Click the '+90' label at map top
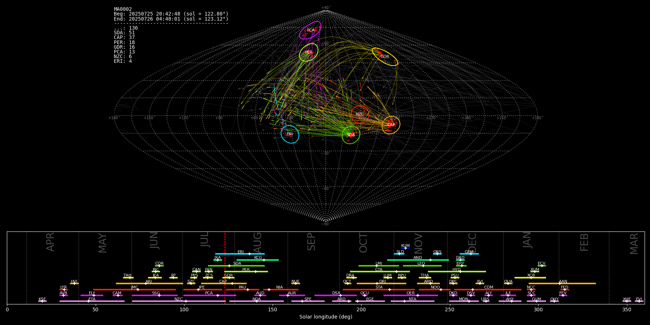This screenshot has height=325, width=650. 325,8
